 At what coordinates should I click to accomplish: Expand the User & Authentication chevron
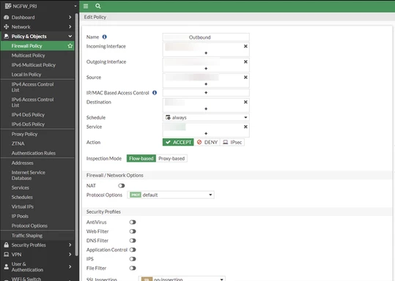(70, 266)
